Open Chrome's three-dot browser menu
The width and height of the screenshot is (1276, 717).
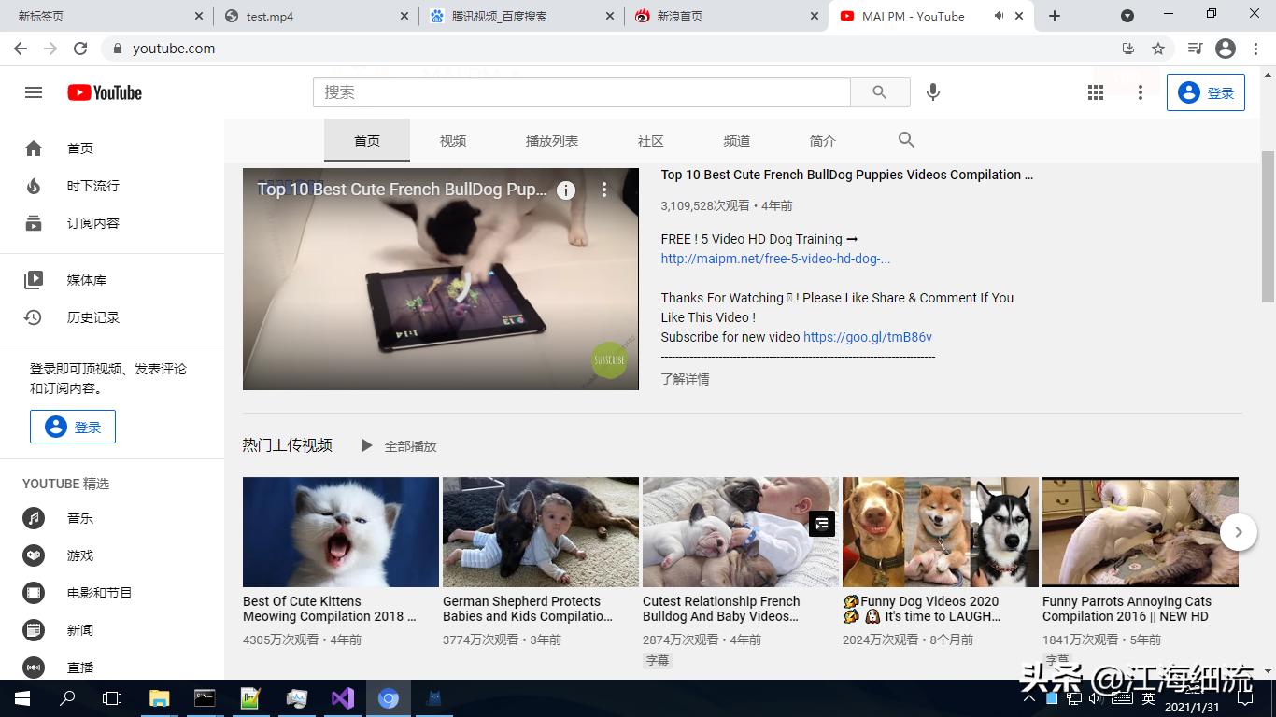(1255, 48)
